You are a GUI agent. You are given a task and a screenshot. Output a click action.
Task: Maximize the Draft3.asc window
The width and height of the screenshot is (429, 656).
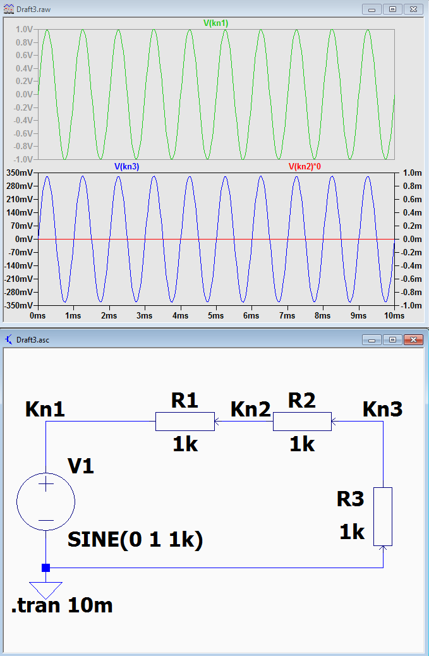pos(392,339)
